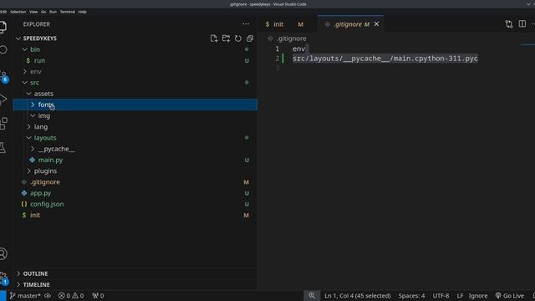
Task: Refresh the Explorer file tree
Action: tap(237, 38)
